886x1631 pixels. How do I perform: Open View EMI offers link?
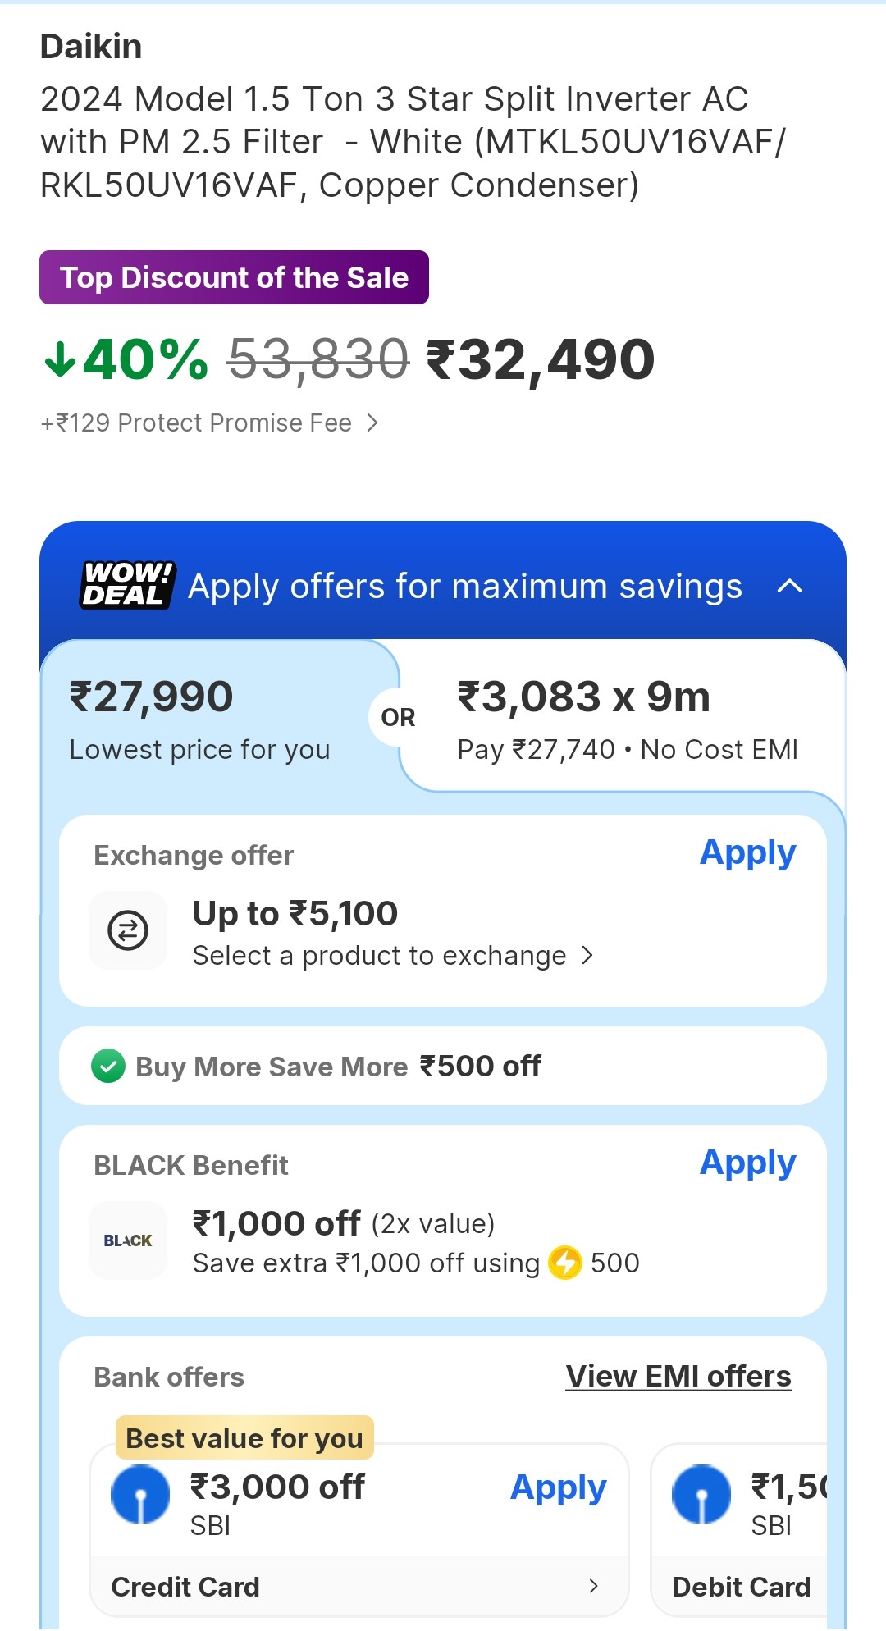678,1377
